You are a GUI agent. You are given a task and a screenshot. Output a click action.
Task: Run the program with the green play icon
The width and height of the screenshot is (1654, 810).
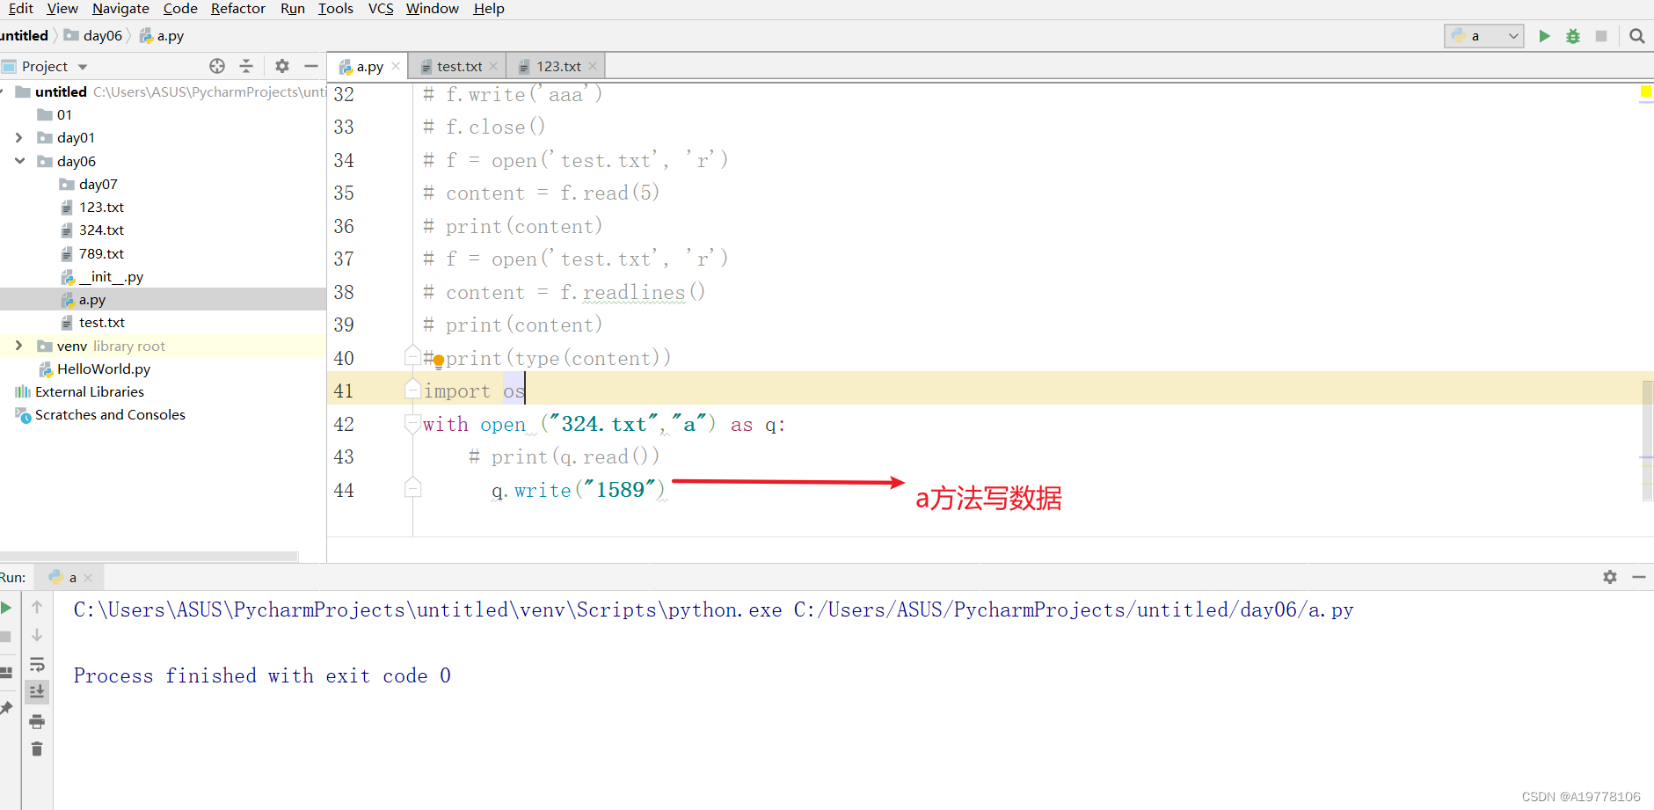[x=1545, y=36]
